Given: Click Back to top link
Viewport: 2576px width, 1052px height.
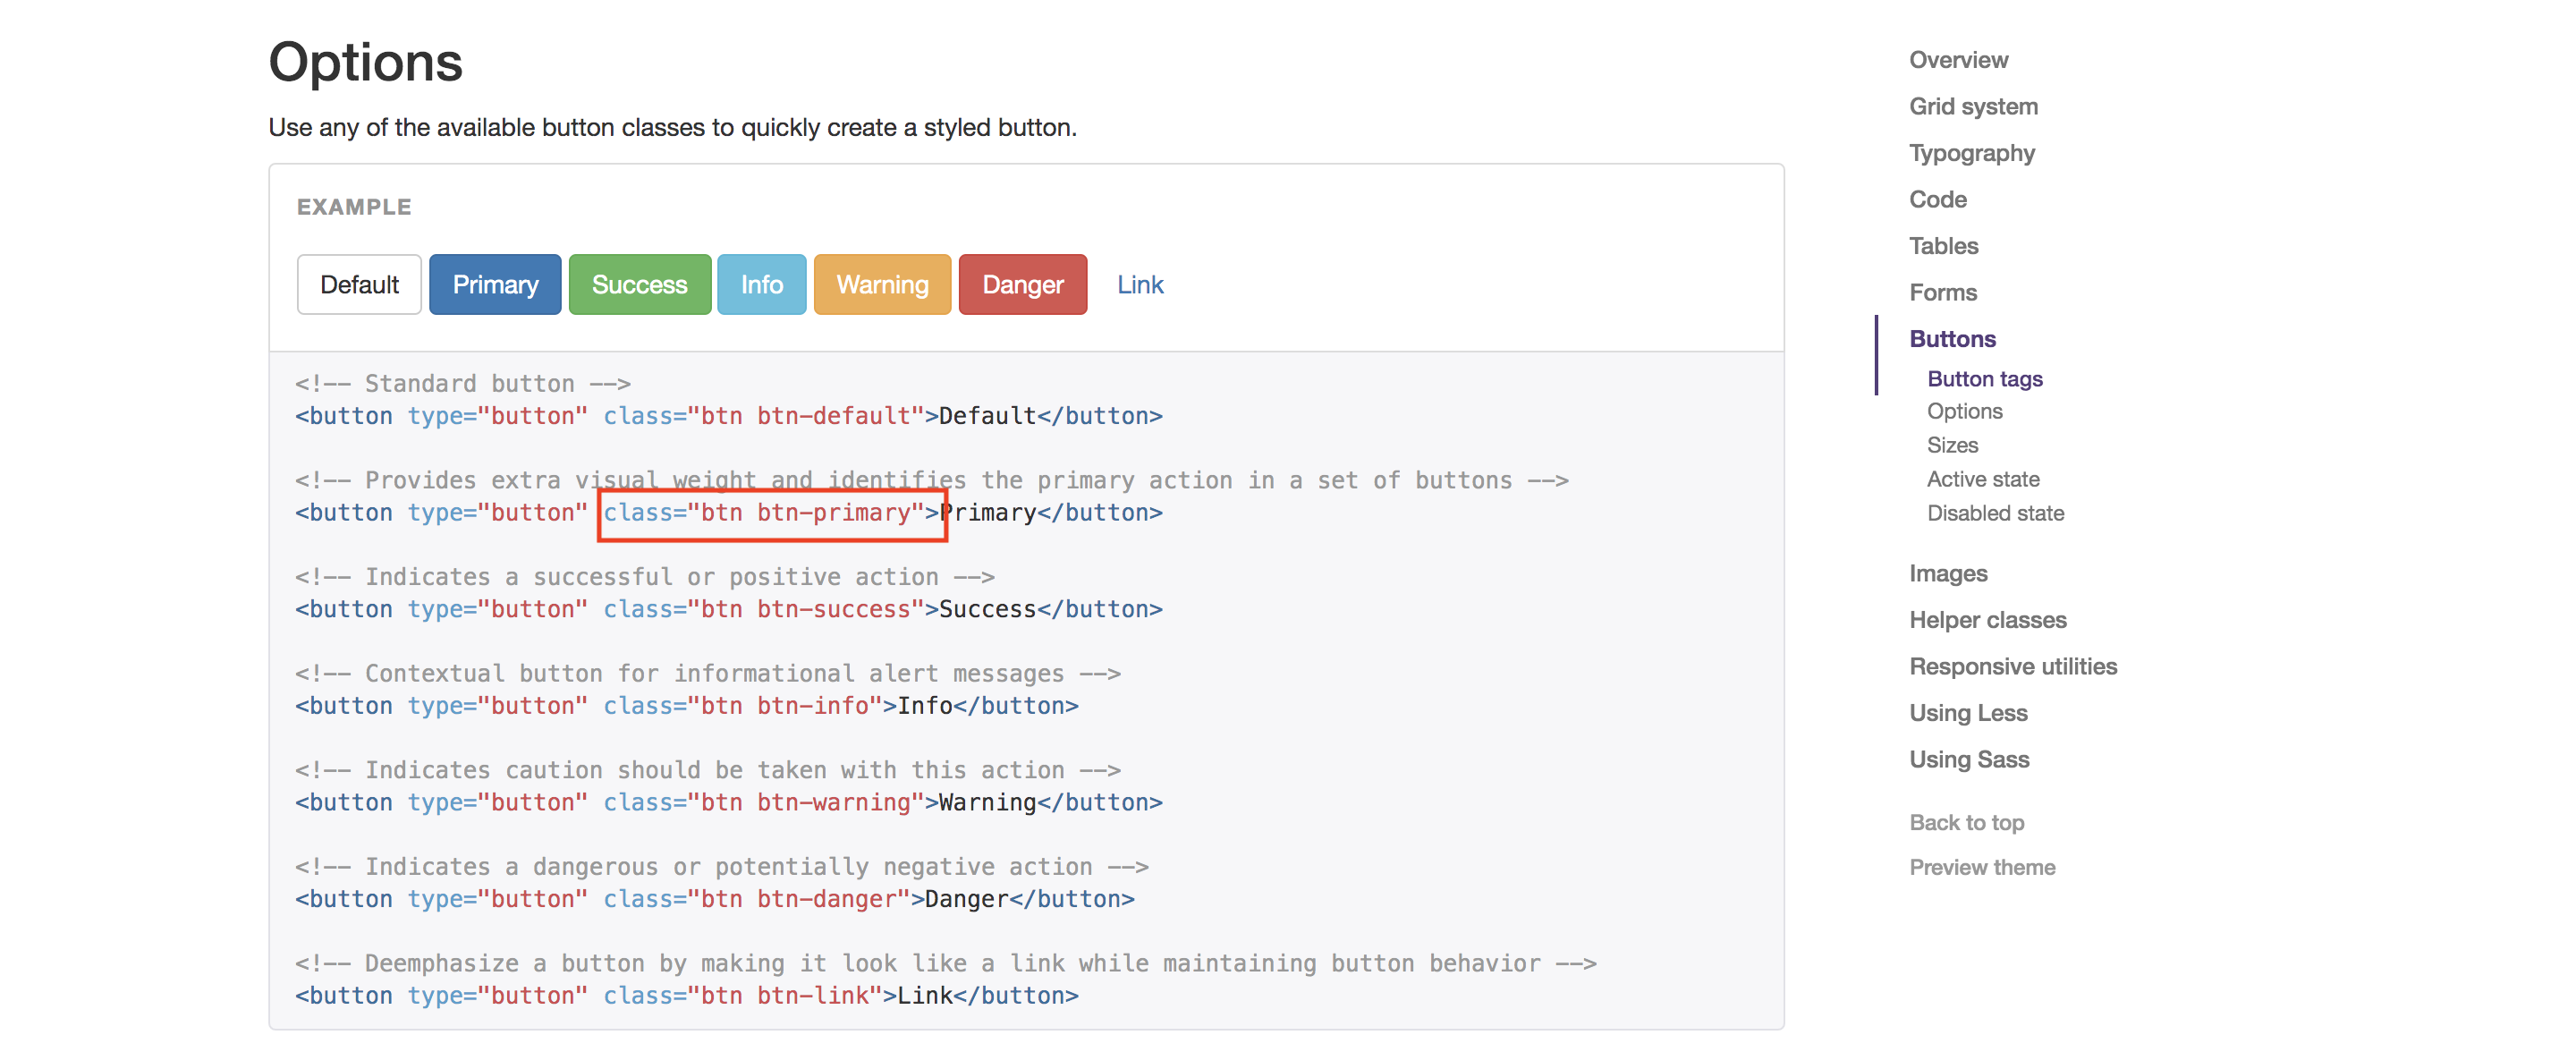Looking at the screenshot, I should pyautogui.click(x=1966, y=822).
